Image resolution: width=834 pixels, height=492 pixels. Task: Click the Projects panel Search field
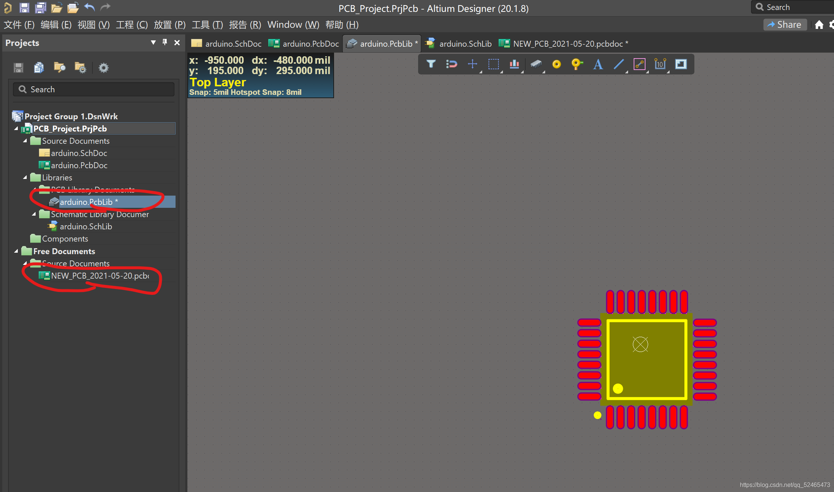pyautogui.click(x=94, y=89)
